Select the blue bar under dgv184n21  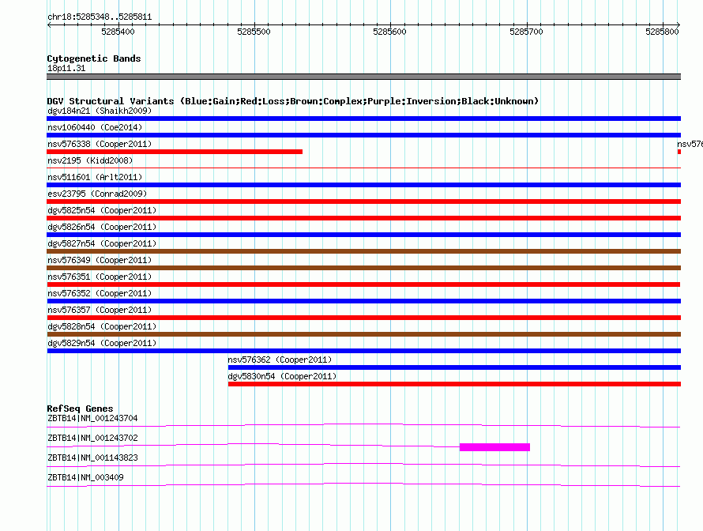point(363,119)
